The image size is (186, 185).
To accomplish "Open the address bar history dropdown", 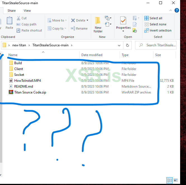I will click(119, 45).
